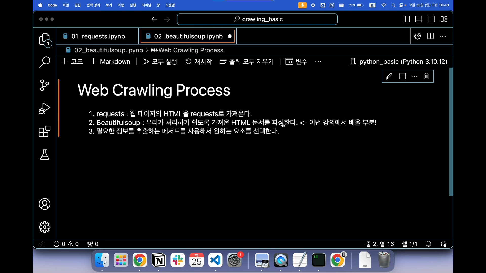The height and width of the screenshot is (273, 486).
Task: Switch to the 01_requests.ipynb tab
Action: (98, 36)
